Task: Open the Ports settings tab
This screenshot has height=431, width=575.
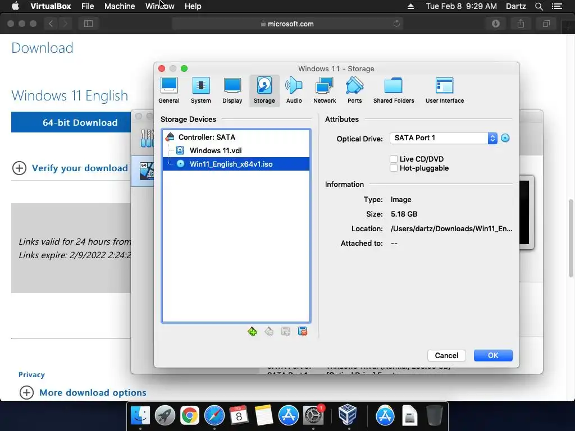Action: (355, 90)
